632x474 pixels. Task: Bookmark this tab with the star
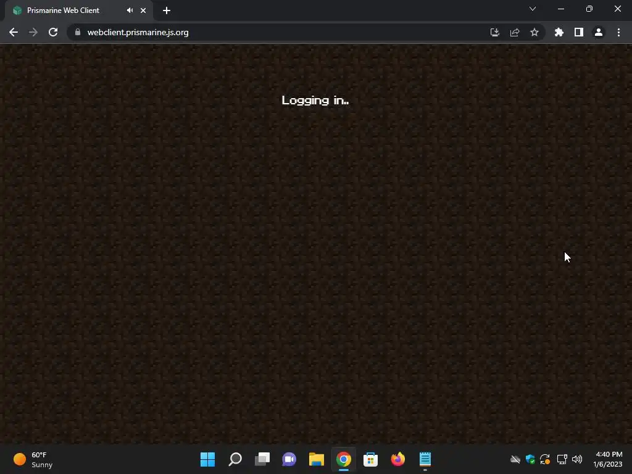tap(534, 32)
